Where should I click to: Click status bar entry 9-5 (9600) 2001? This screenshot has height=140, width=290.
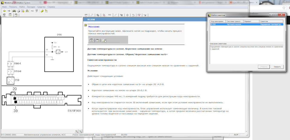(x=12, y=135)
